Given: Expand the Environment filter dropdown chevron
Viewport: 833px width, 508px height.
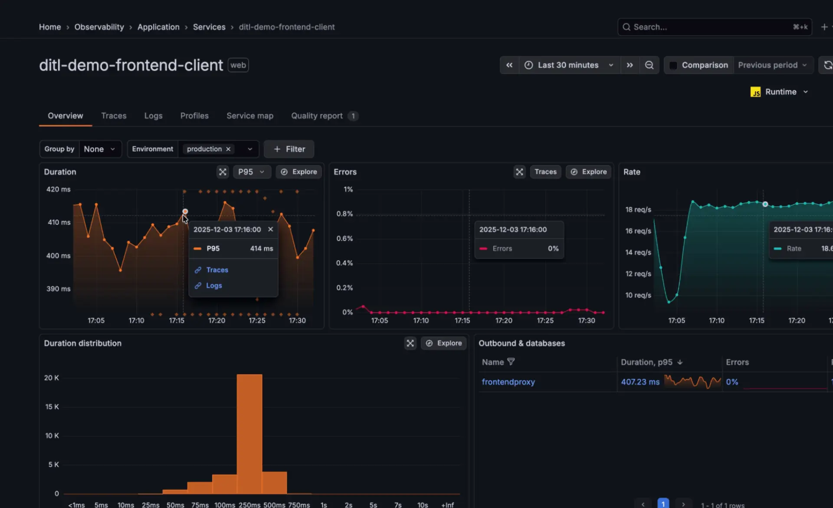Looking at the screenshot, I should [x=250, y=149].
